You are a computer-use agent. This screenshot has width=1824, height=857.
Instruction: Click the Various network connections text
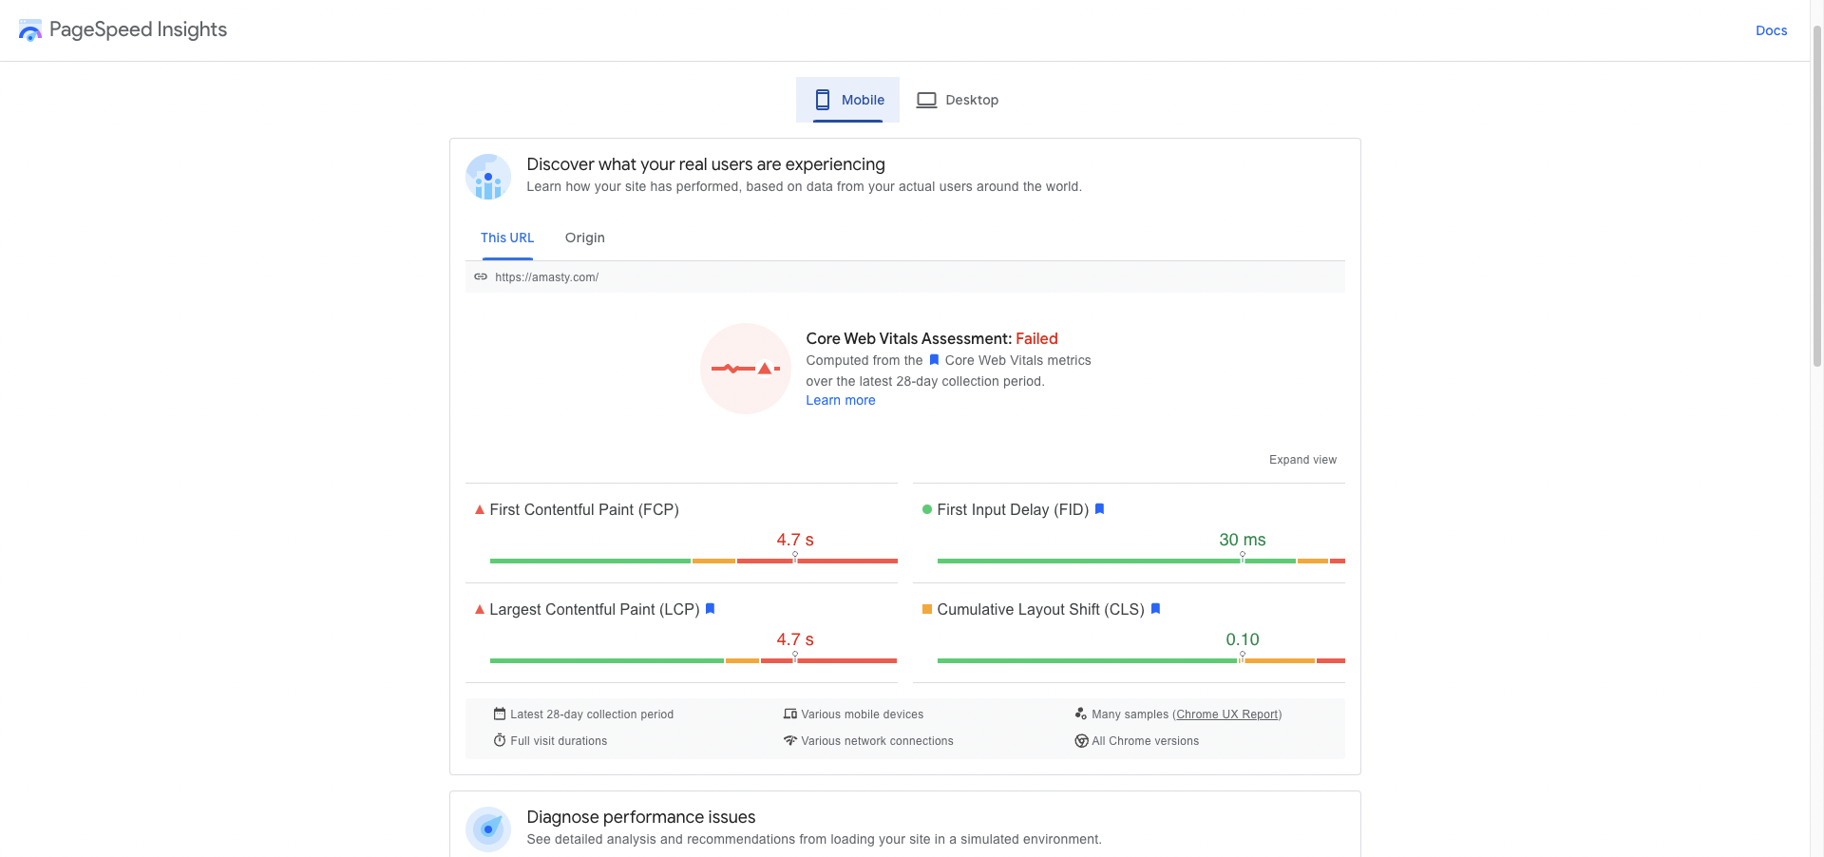877,741
